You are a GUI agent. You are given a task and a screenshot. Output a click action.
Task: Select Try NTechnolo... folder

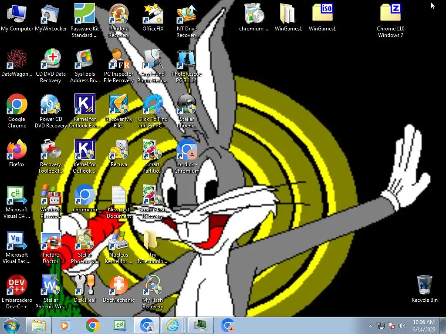(153, 247)
